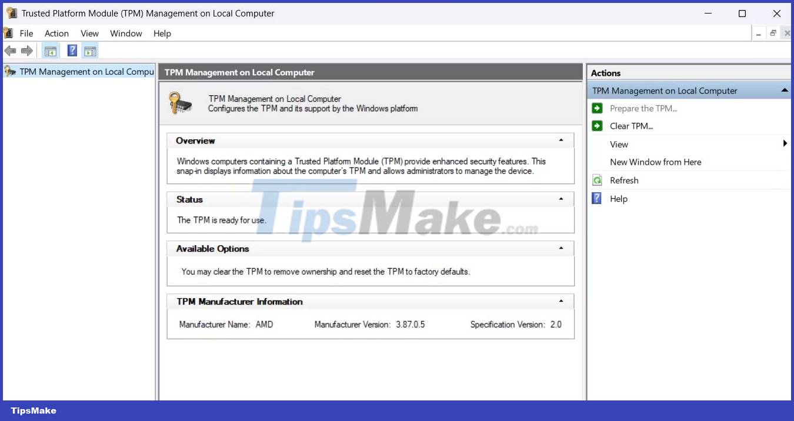
Task: Select TPM Management on Local Compu tree node
Action: [x=79, y=71]
